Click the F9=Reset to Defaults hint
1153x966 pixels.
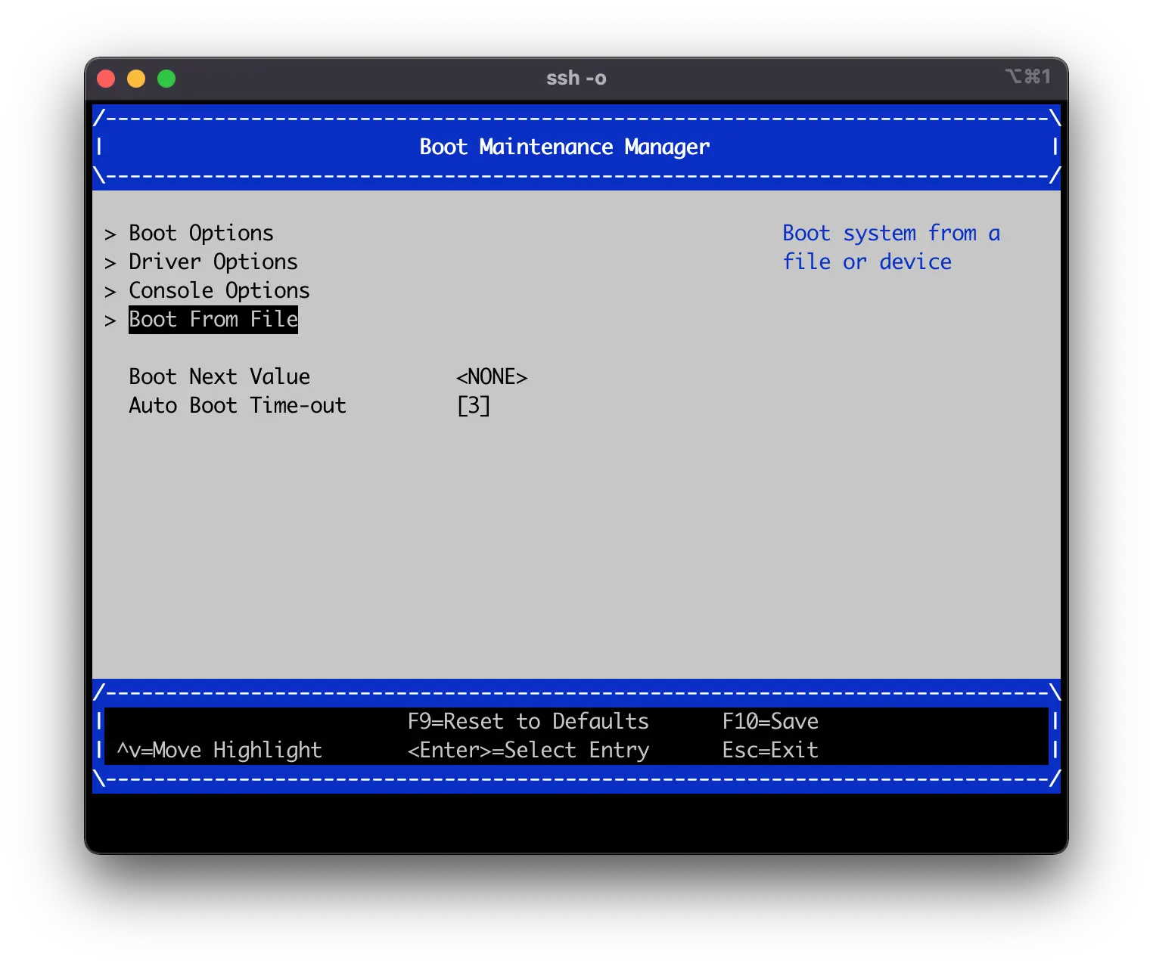[528, 722]
